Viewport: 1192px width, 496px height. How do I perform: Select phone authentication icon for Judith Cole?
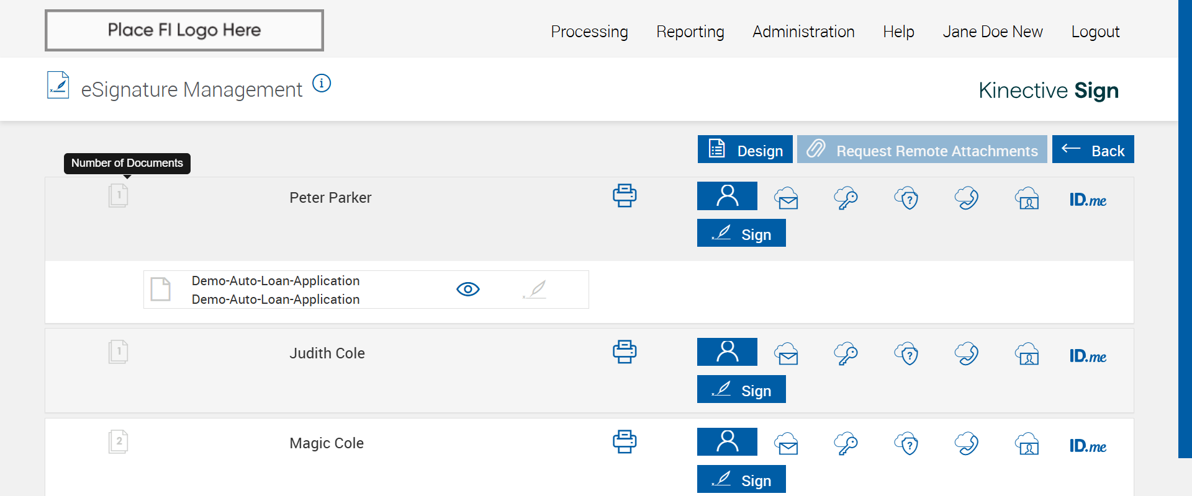pos(967,354)
